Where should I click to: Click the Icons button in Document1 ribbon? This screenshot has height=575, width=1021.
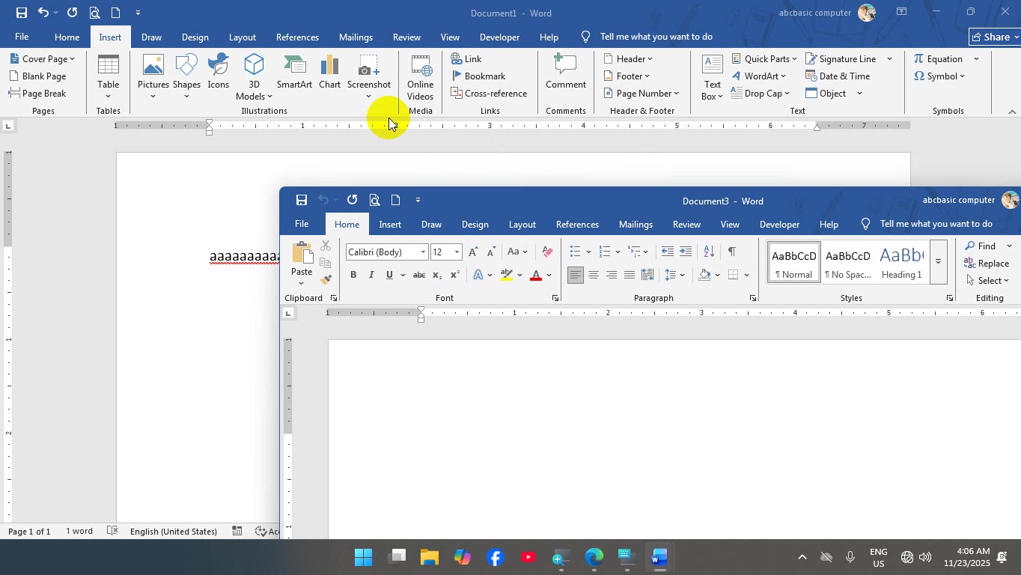click(x=218, y=73)
